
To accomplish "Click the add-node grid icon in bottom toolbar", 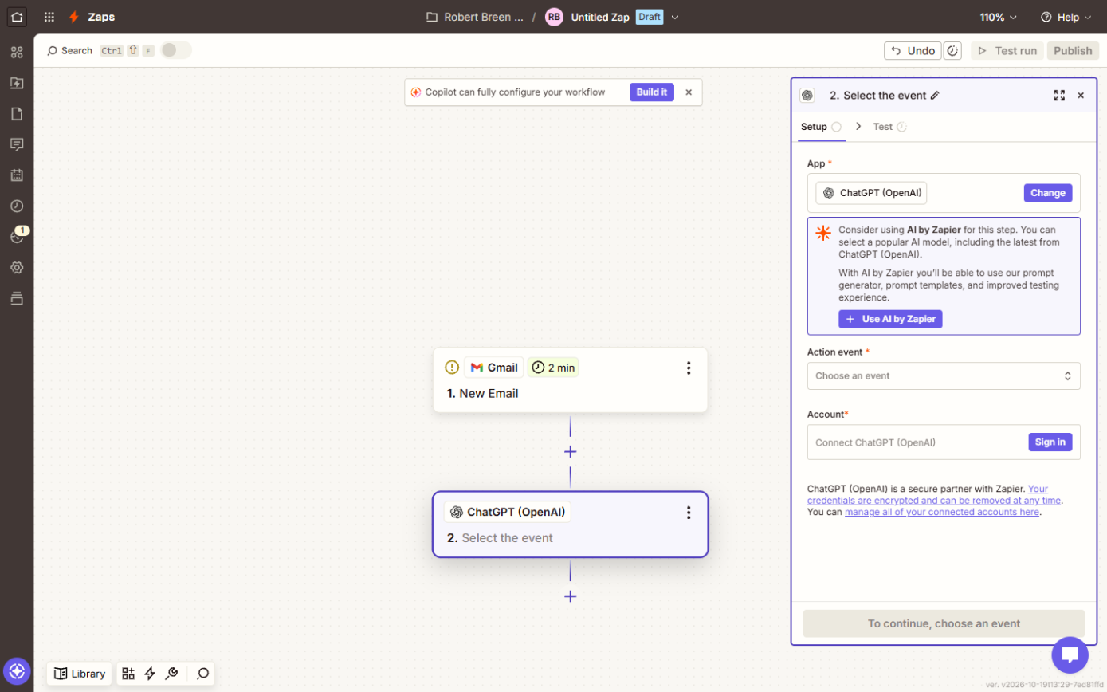I will 128,674.
